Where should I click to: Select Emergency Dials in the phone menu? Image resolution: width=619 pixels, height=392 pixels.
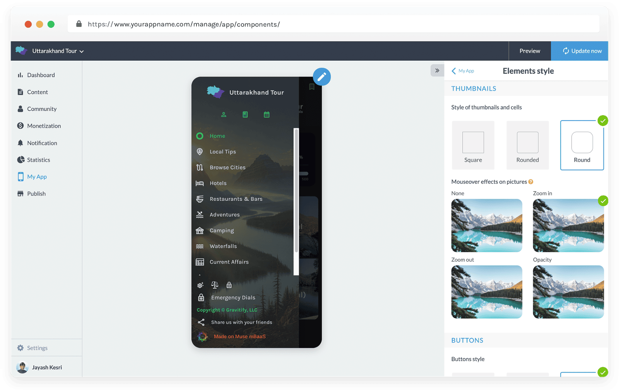coord(233,298)
